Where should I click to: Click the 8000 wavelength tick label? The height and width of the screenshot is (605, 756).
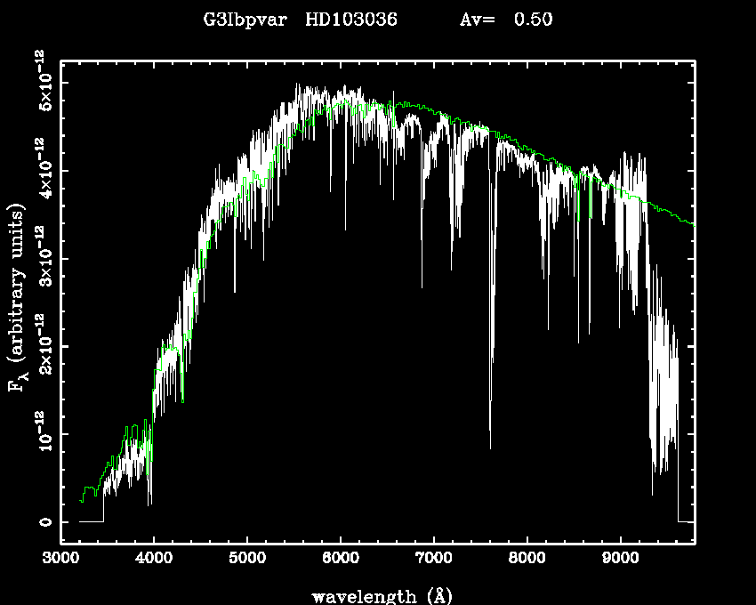(x=527, y=561)
